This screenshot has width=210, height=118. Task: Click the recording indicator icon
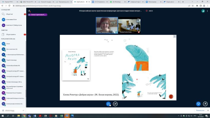pos(147,11)
